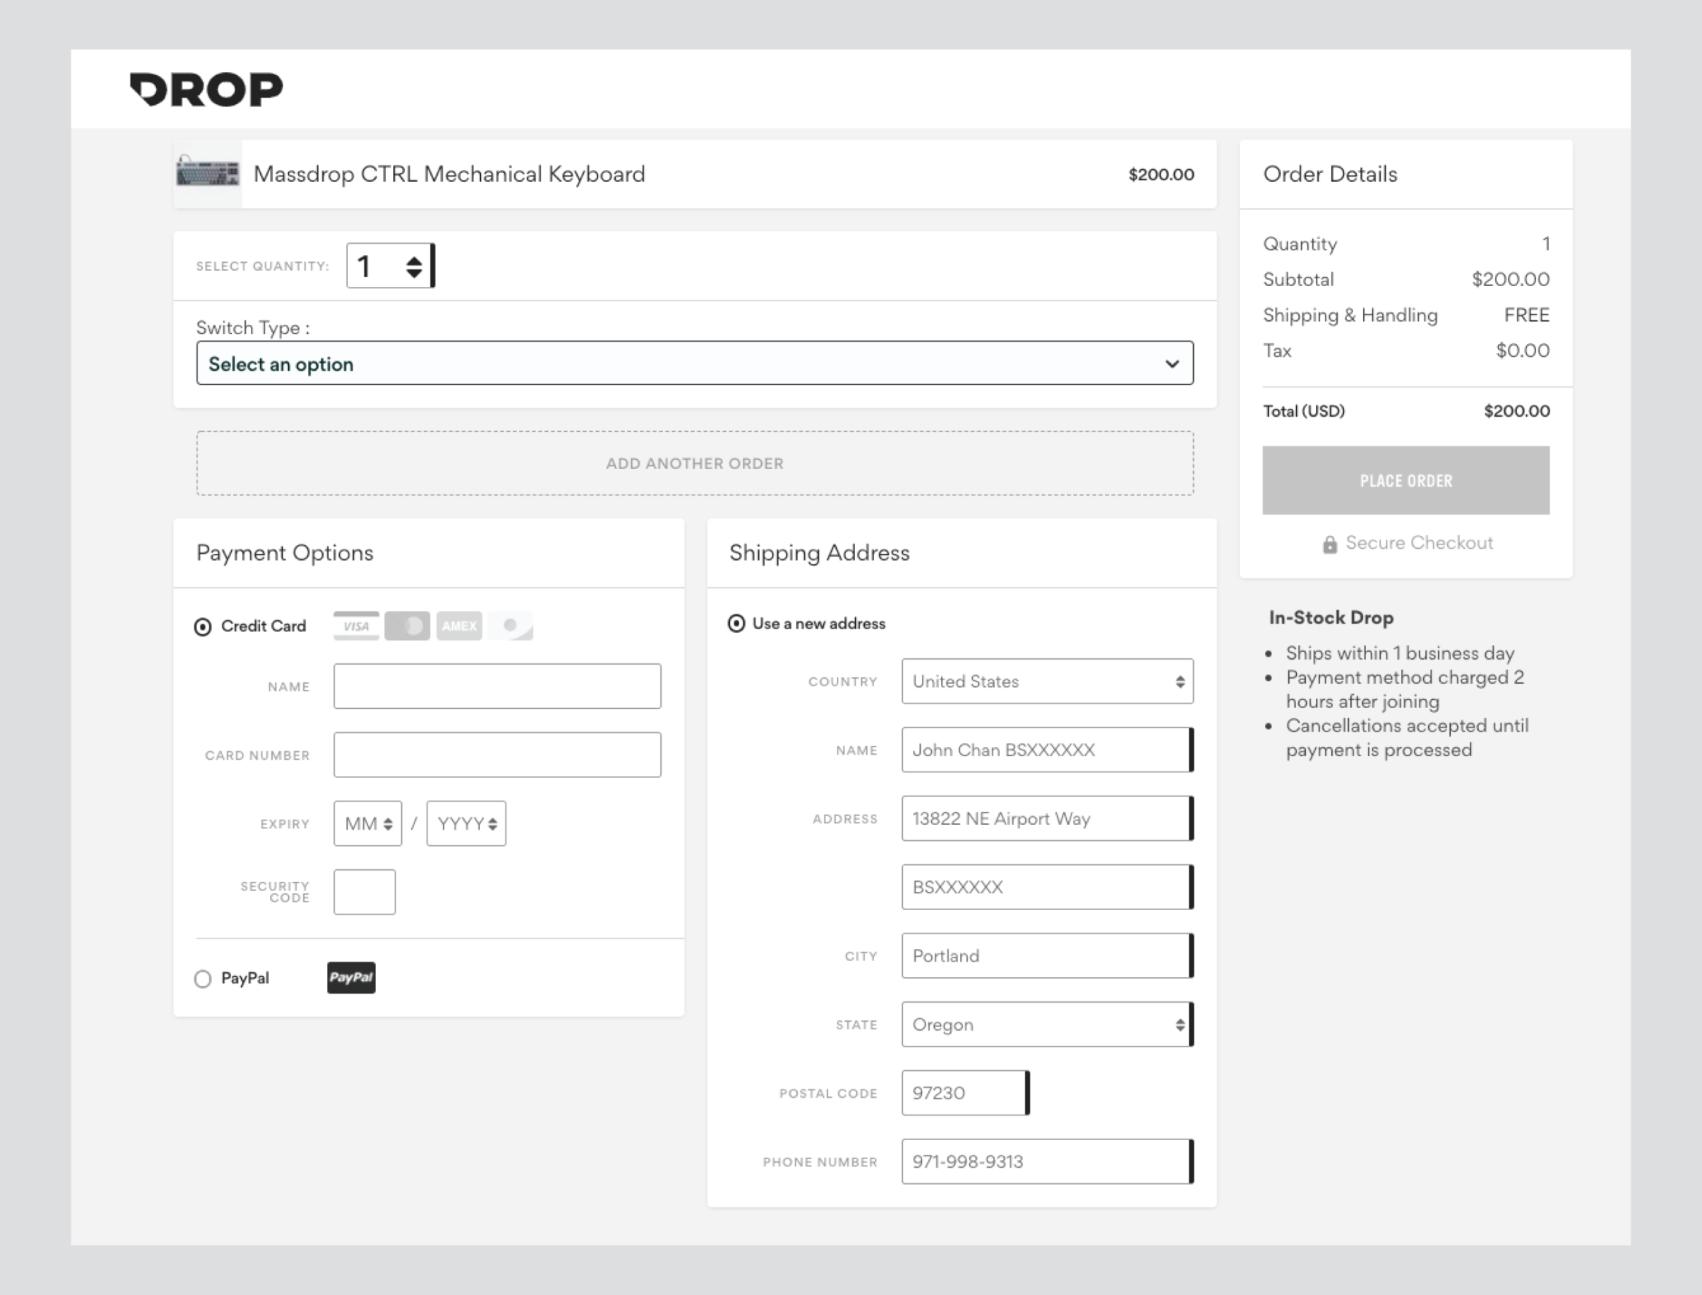1702x1295 pixels.
Task: Open the expiry month MM dropdown
Action: [367, 823]
